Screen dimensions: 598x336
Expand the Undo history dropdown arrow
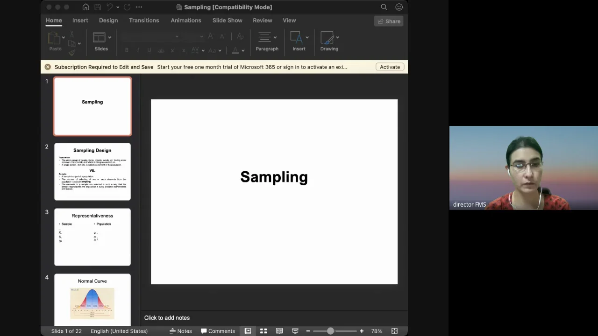pos(117,7)
